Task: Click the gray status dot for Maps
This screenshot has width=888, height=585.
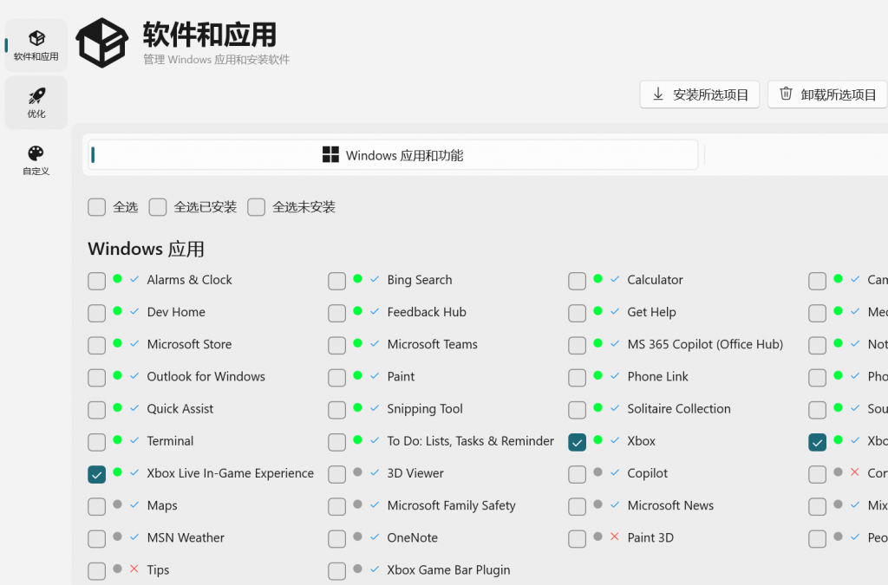Action: tap(117, 504)
